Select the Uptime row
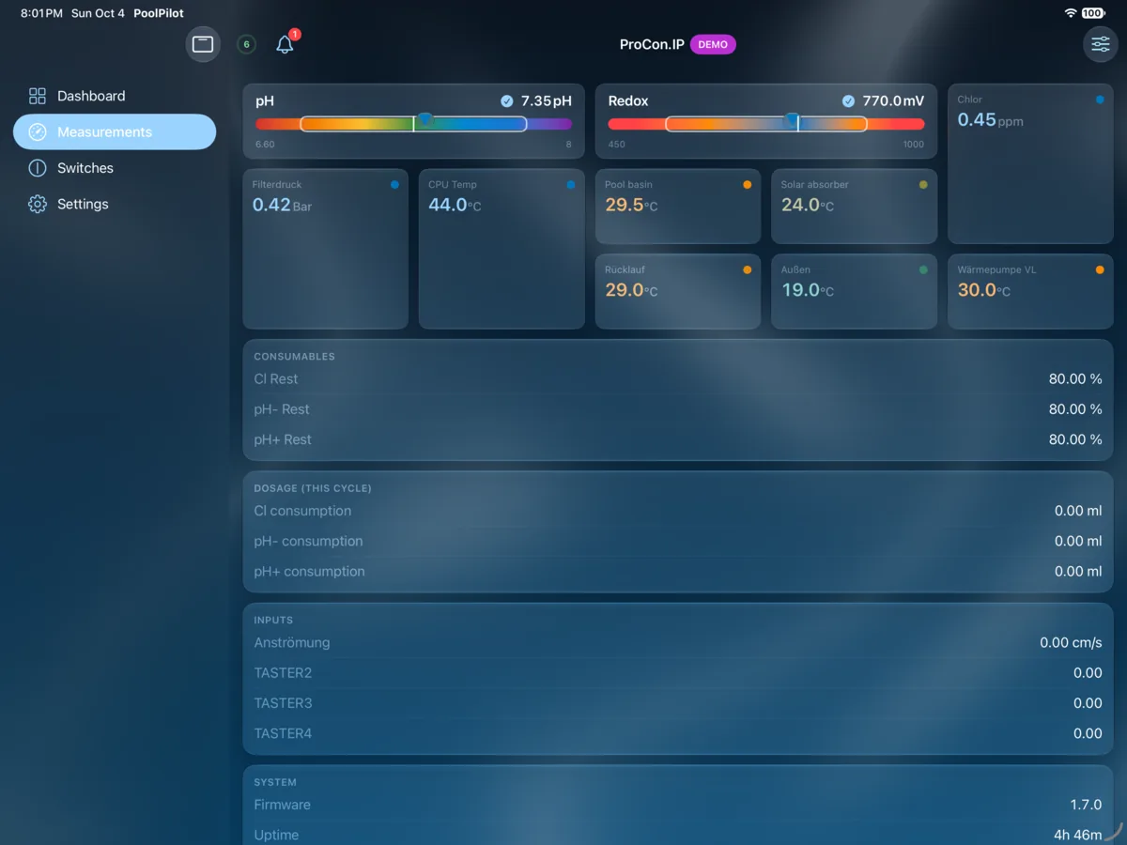The width and height of the screenshot is (1127, 845). [678, 835]
